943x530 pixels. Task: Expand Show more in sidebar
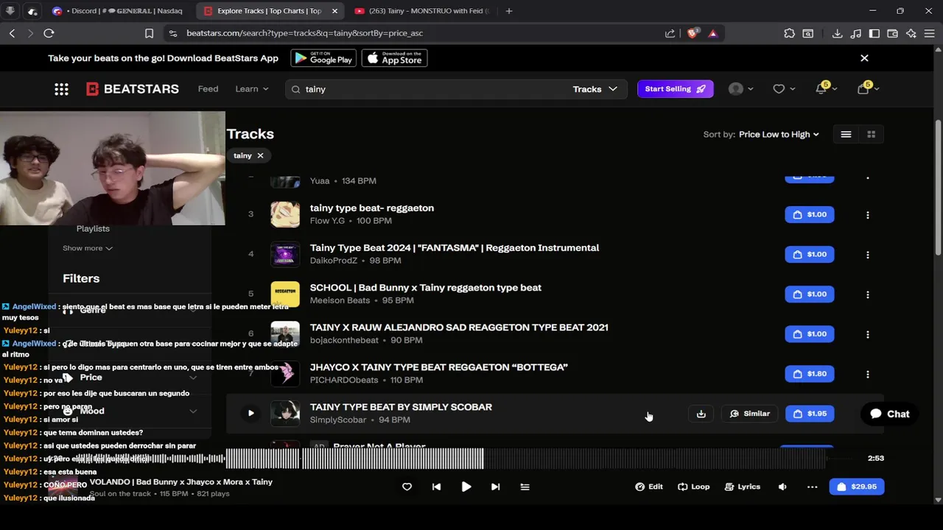88,248
